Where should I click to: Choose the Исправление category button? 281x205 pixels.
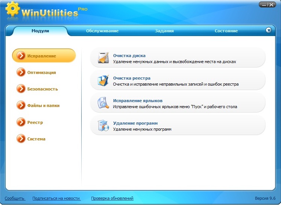pyautogui.click(x=44, y=56)
